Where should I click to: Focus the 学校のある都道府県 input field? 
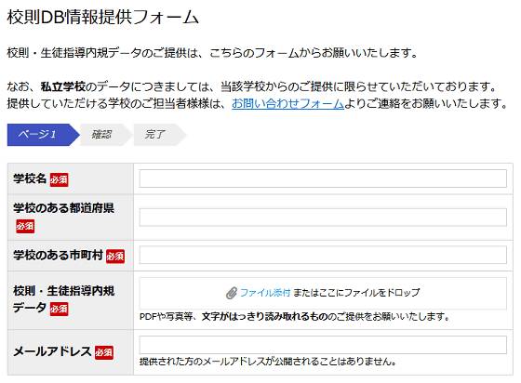(x=323, y=217)
